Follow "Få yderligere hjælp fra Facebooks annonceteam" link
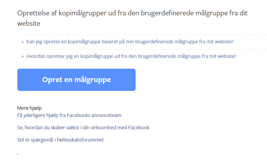This screenshot has width=267, height=163. point(69,115)
